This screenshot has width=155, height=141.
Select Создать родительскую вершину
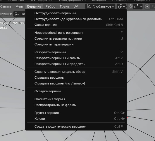point(76,126)
